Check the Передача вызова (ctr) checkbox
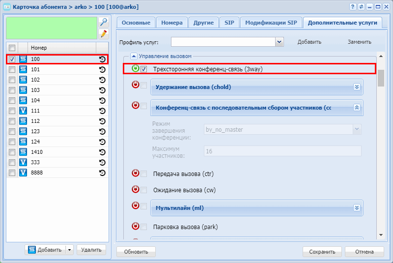 (143, 174)
